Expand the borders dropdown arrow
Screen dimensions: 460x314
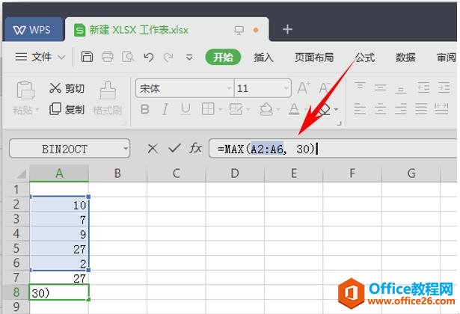[x=221, y=110]
